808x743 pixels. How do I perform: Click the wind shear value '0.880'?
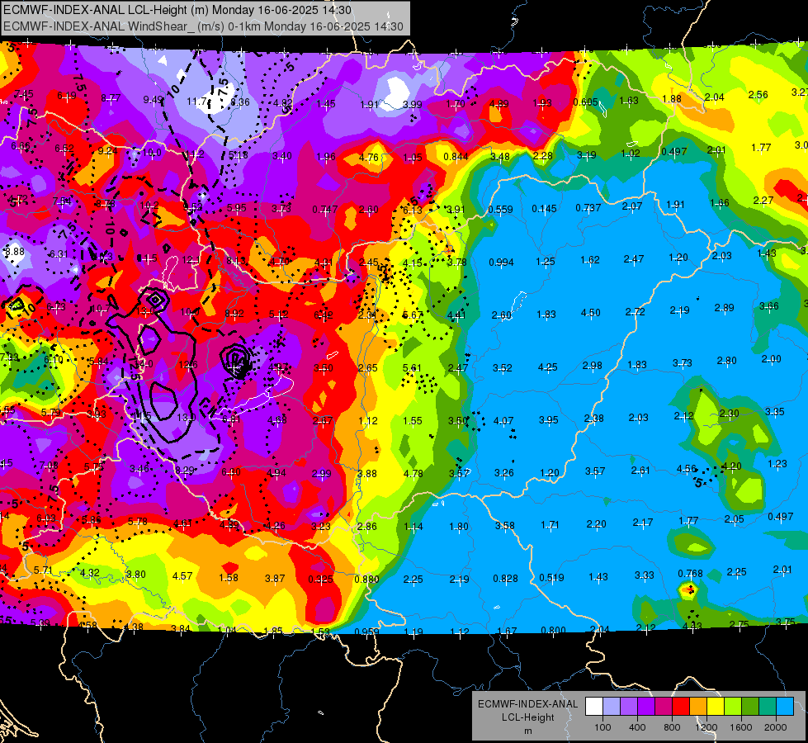tap(367, 579)
